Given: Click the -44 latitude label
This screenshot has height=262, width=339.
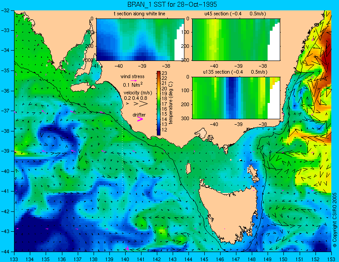Looking at the screenshot, I should 5,252.
